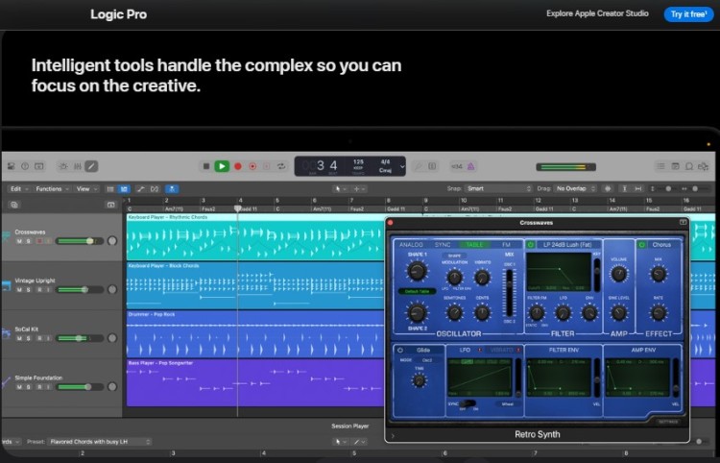Image resolution: width=720 pixels, height=463 pixels.
Task: Open the command-click Marquee tool menu
Action: 359,189
